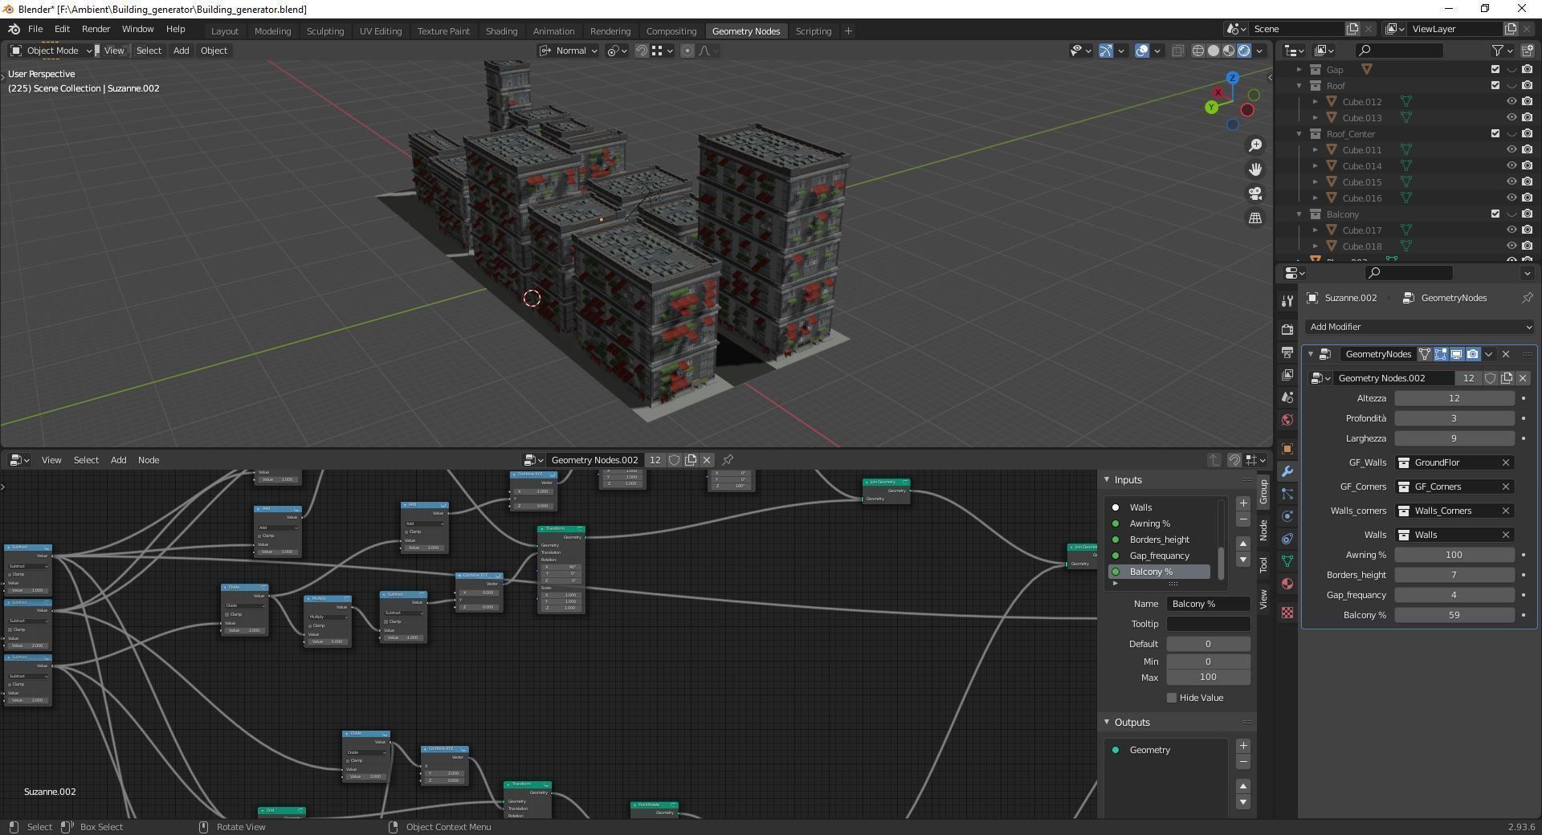Toggle the camera view icon in viewport

click(x=1254, y=193)
